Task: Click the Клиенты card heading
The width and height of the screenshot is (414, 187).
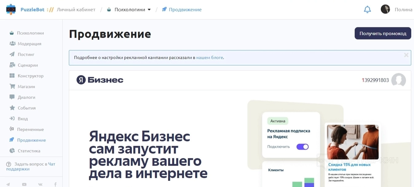Action: click(276, 170)
